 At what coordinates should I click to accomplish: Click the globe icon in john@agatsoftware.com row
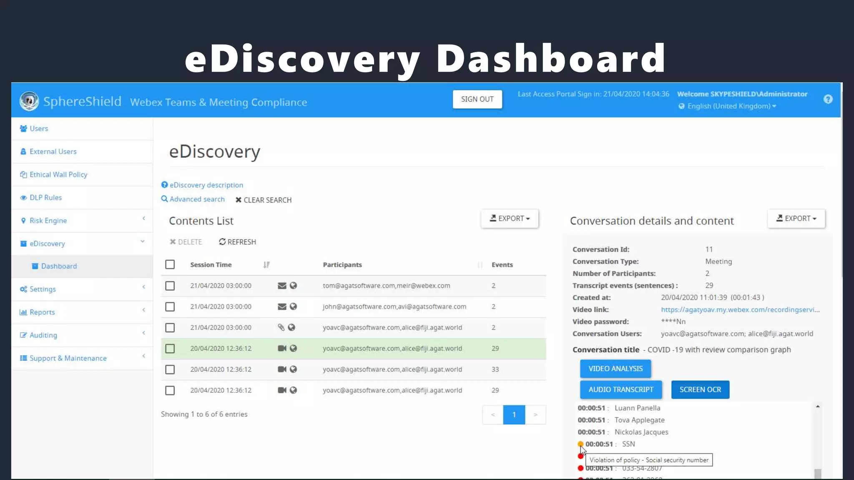point(294,307)
